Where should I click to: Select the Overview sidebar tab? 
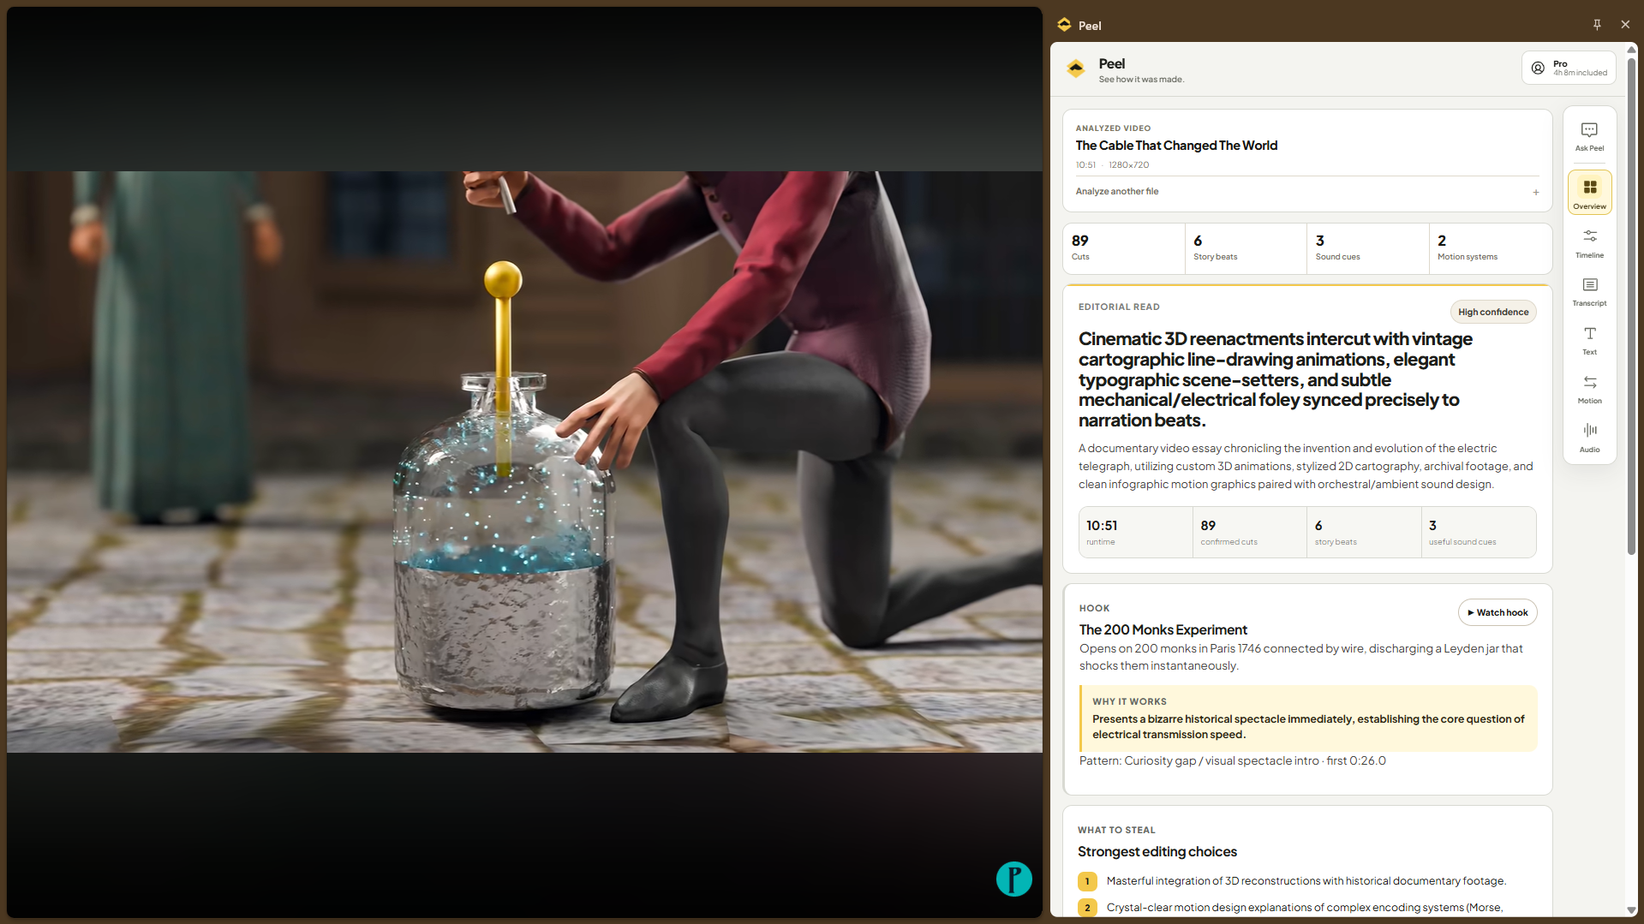point(1589,192)
